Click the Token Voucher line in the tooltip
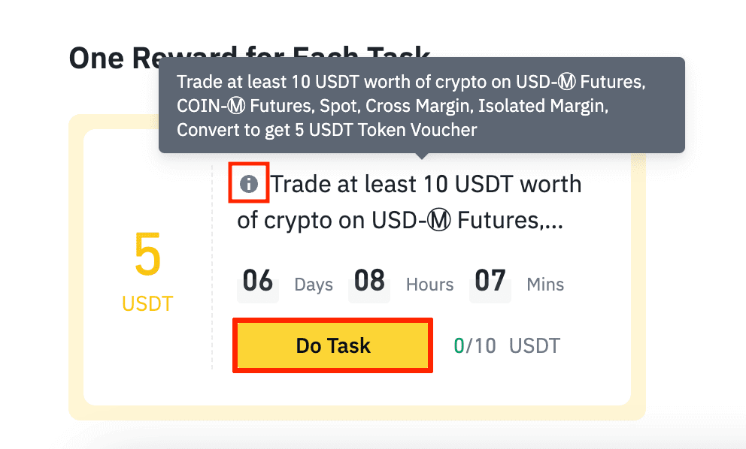The height and width of the screenshot is (449, 746). (x=326, y=130)
